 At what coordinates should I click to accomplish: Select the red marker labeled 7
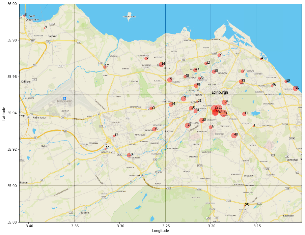click(183, 98)
